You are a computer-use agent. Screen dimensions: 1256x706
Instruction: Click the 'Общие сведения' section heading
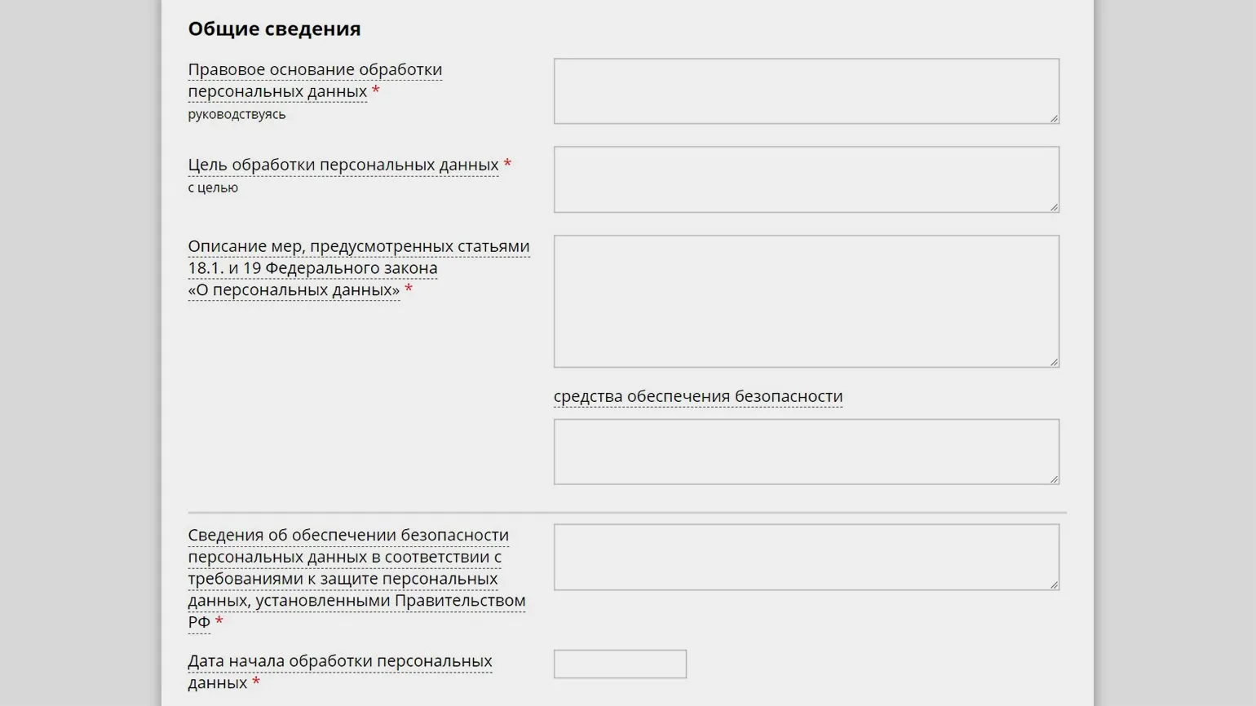[x=274, y=29]
